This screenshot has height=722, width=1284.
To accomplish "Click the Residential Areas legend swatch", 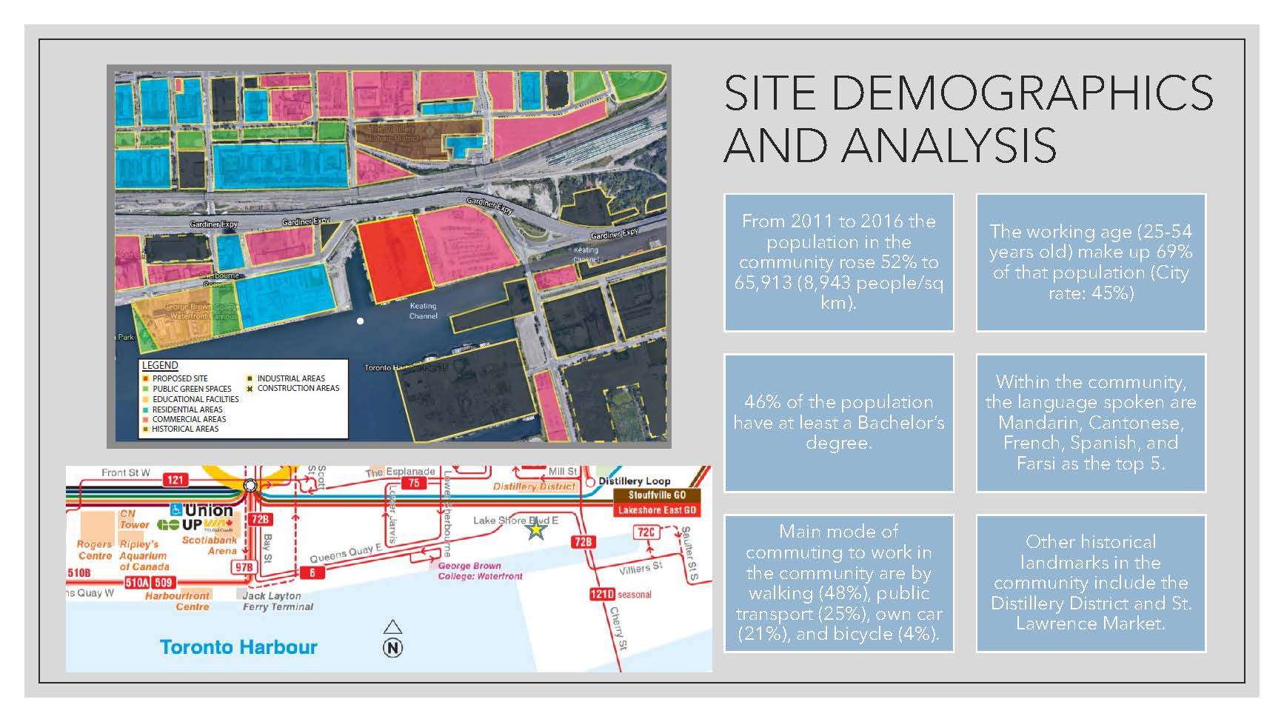I will [x=146, y=410].
